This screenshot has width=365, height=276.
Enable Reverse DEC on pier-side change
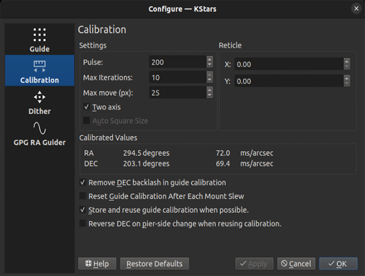(x=83, y=224)
